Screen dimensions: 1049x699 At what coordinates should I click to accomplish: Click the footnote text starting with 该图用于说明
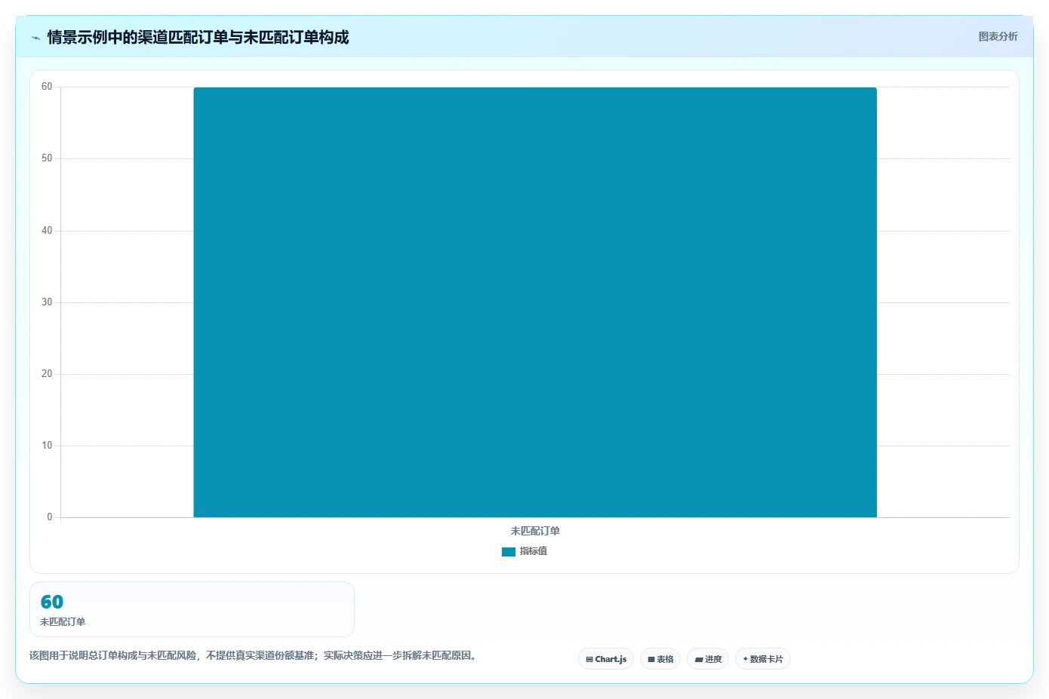click(x=254, y=655)
